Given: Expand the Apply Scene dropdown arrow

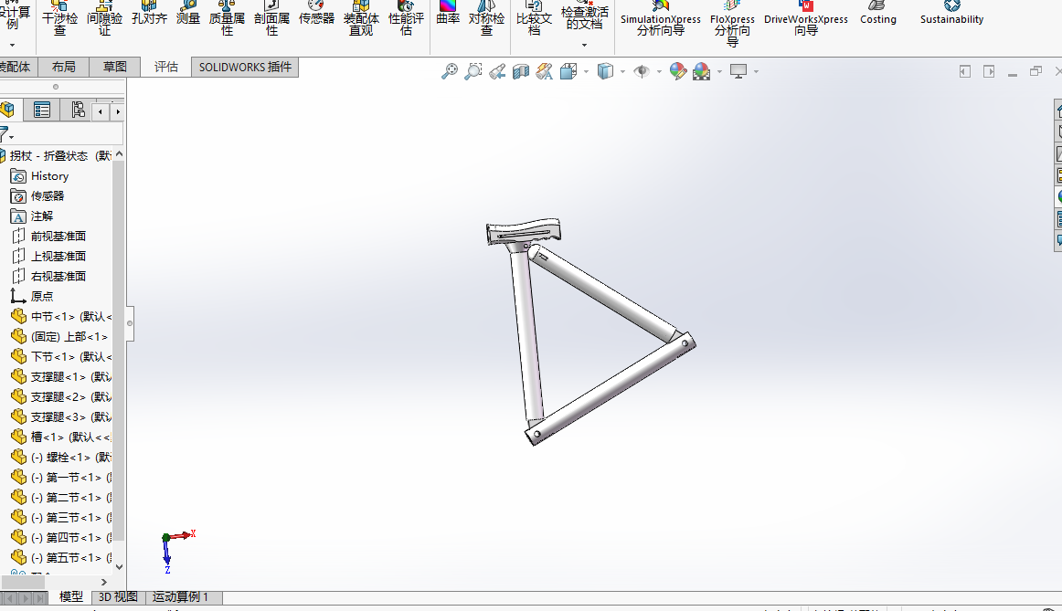Looking at the screenshot, I should [x=719, y=71].
